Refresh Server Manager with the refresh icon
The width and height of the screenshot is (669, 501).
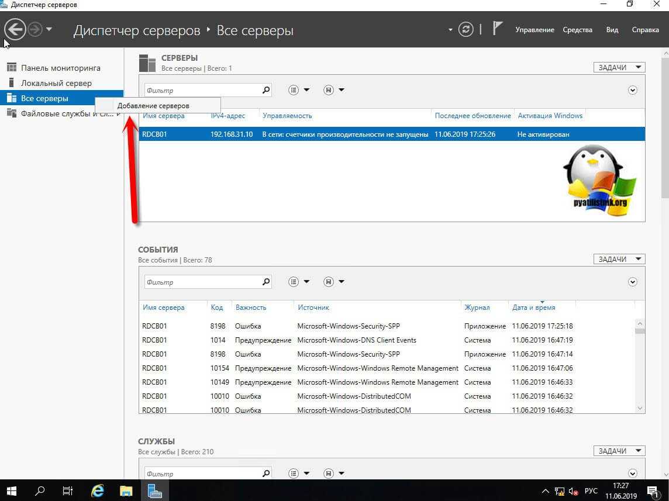tap(465, 29)
